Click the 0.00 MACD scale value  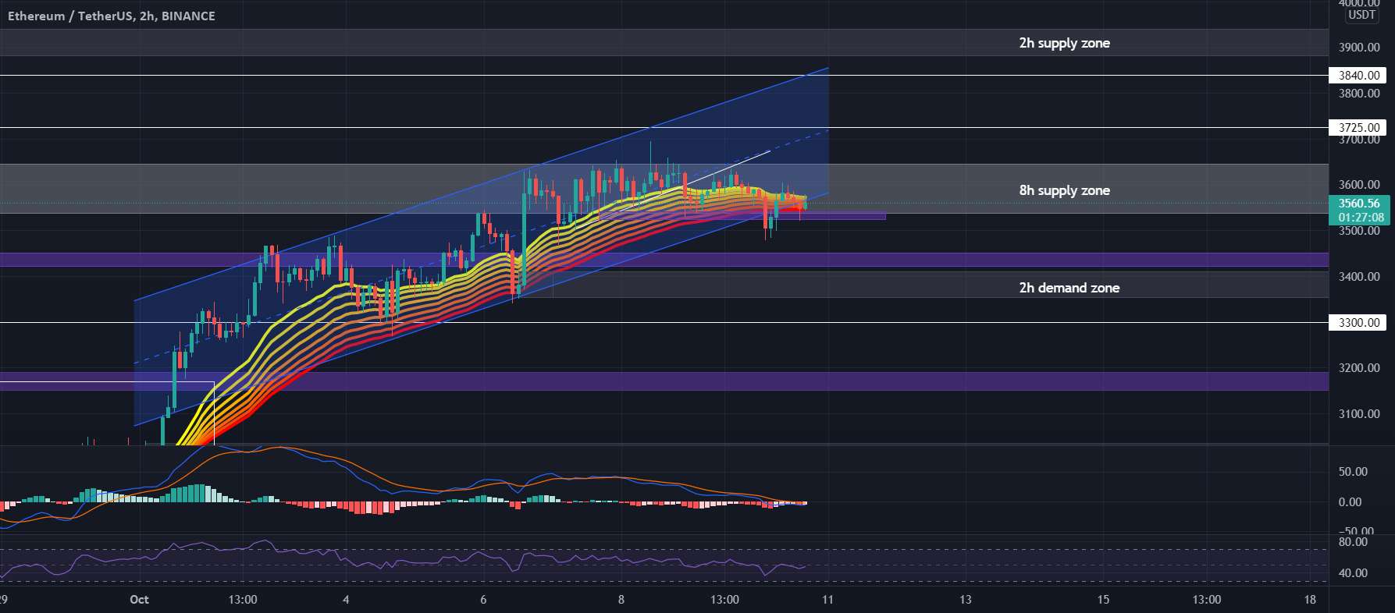[x=1350, y=502]
